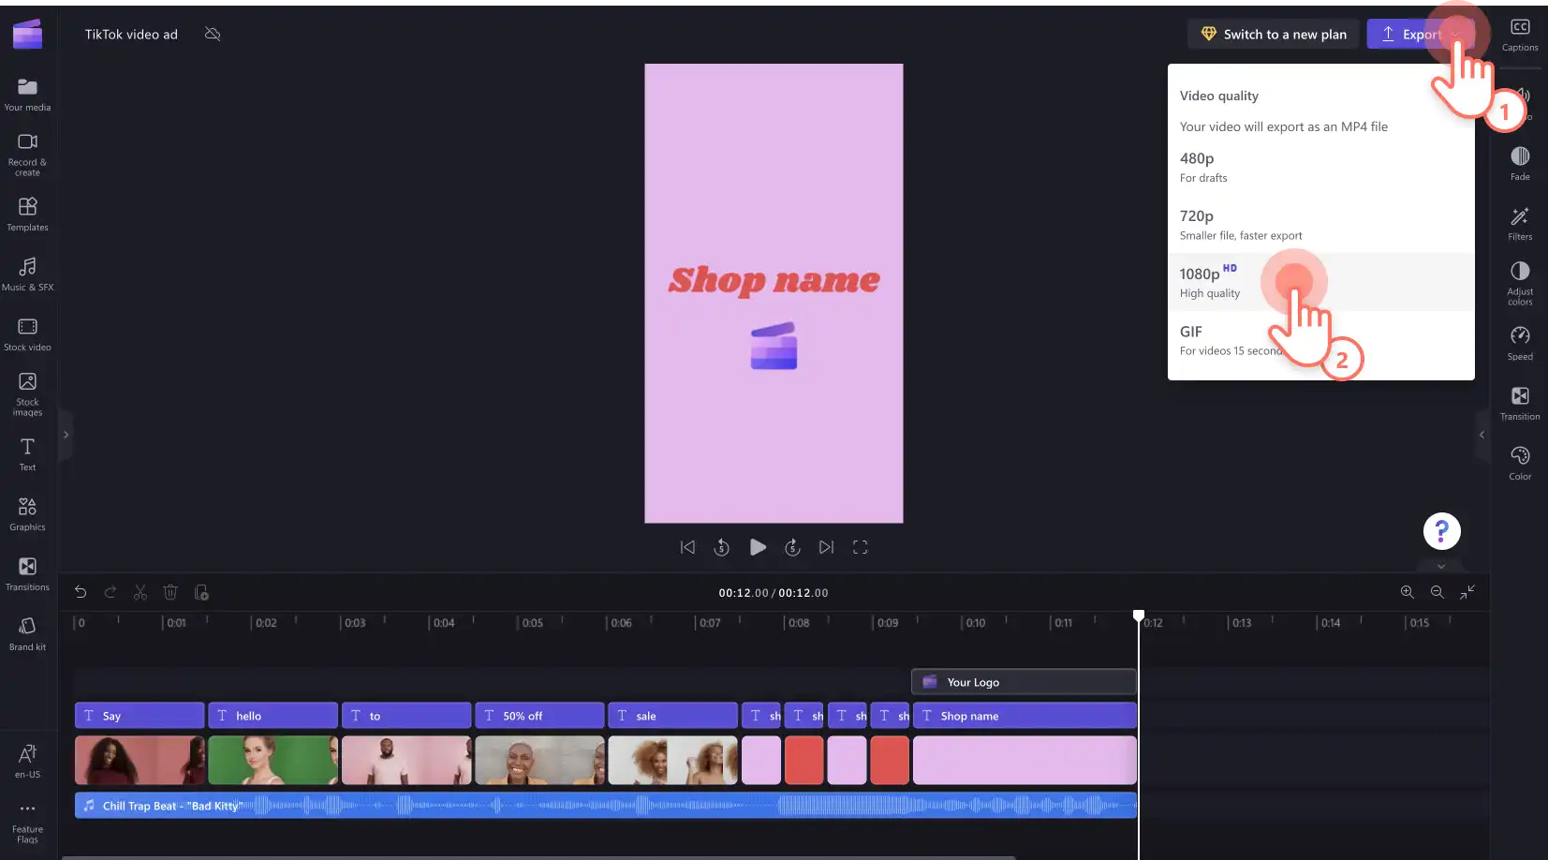Open the Fade settings panel
1548x860 pixels.
pyautogui.click(x=1520, y=164)
